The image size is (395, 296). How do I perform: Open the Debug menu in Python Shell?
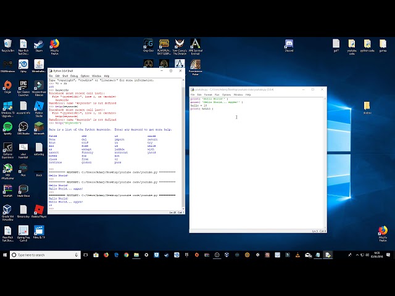click(x=74, y=76)
